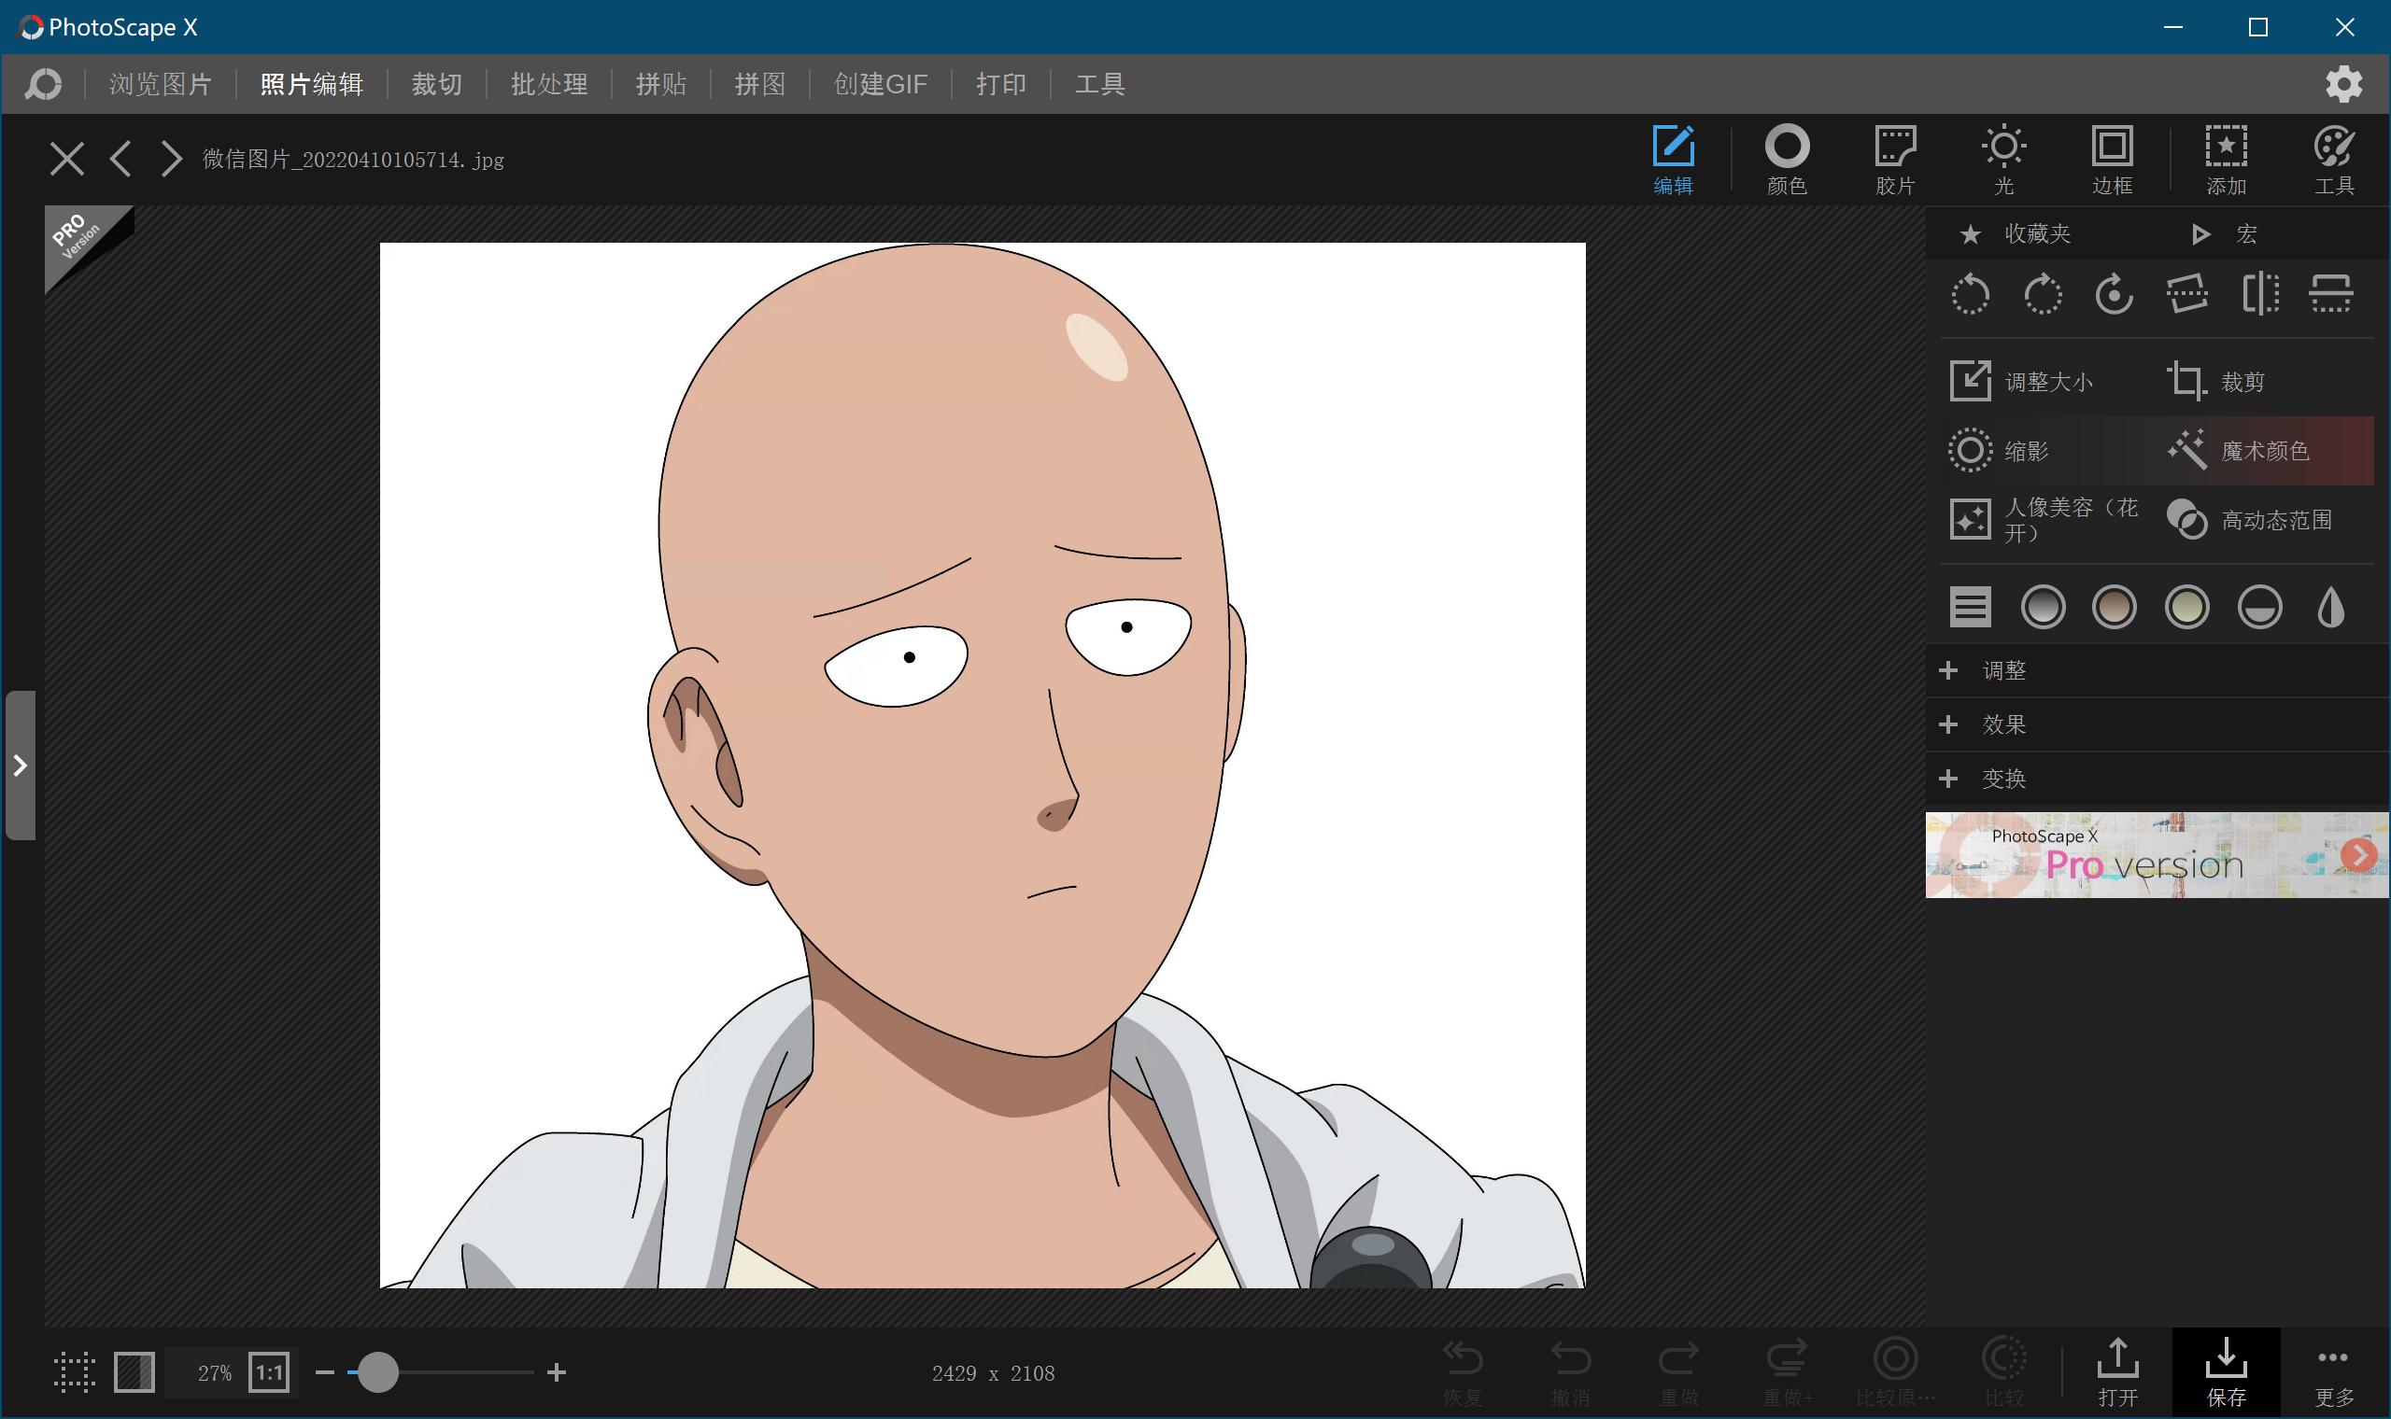Toggle split compare view icon at bottom left
The height and width of the screenshot is (1419, 2391).
[134, 1373]
